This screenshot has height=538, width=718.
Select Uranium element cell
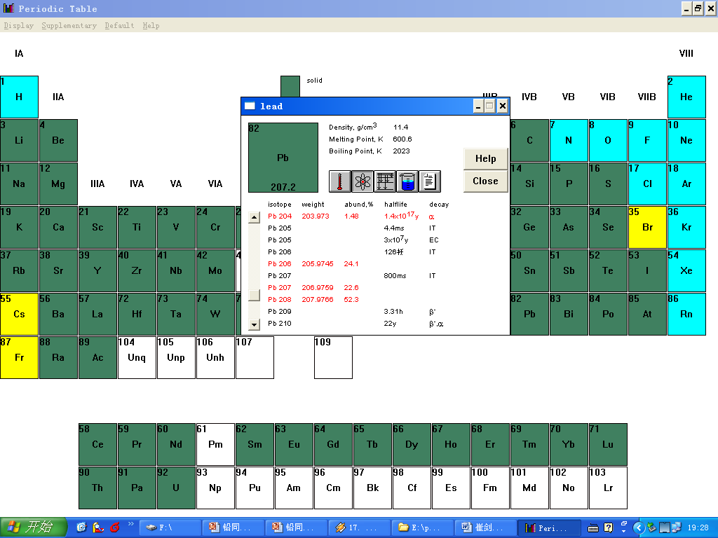tap(176, 488)
